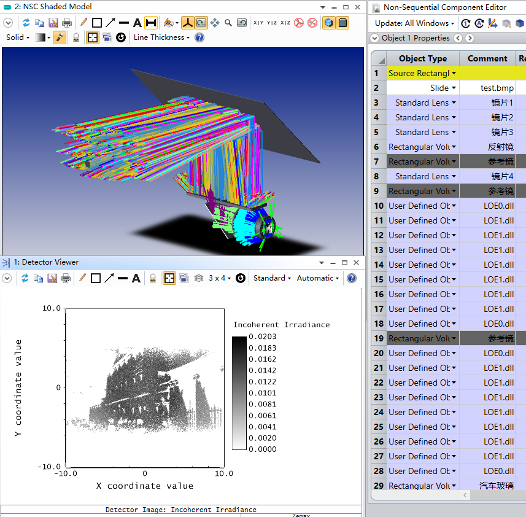Viewport: 526px width, 517px height.
Task: Switch to the X|Z view
Action: point(285,23)
